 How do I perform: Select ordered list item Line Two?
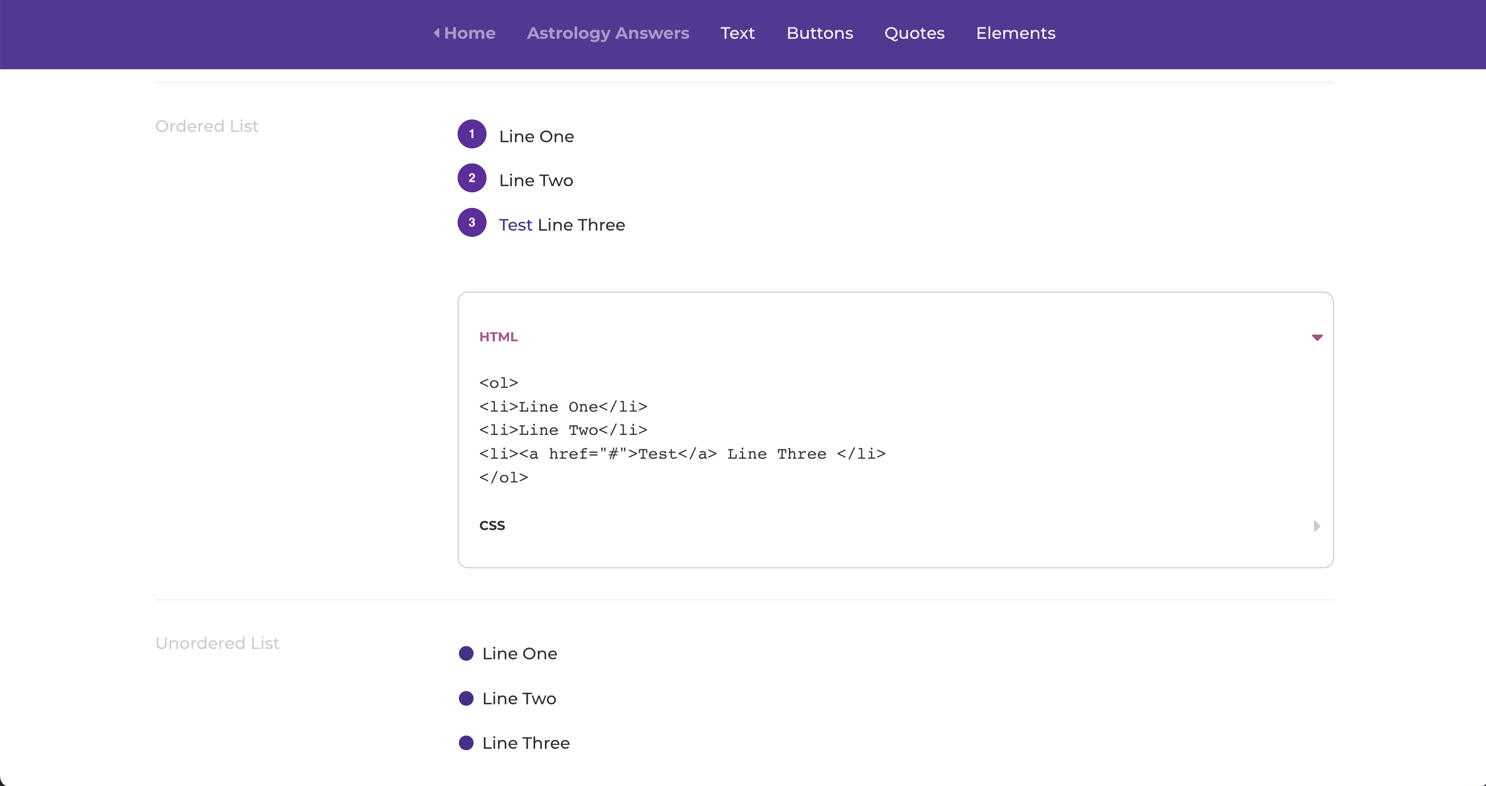click(536, 180)
